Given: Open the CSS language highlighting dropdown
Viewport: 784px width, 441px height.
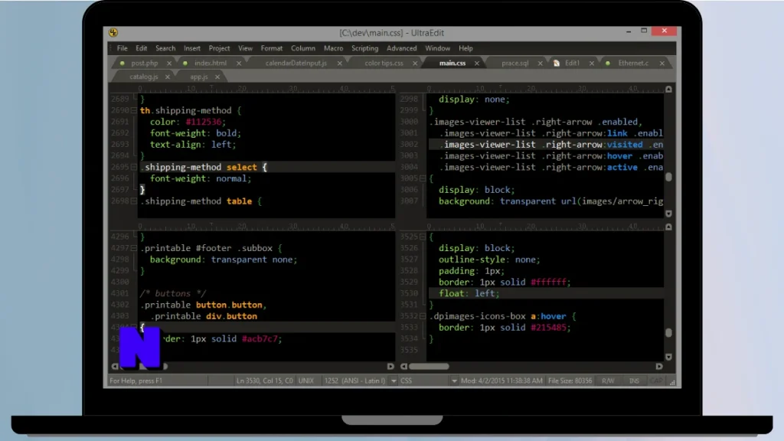Looking at the screenshot, I should point(454,381).
